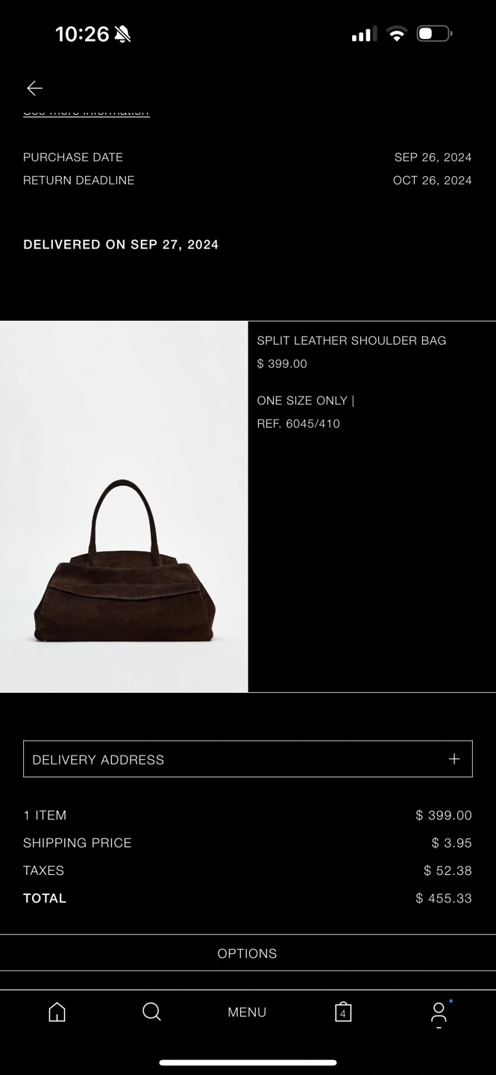Tap the REF. 6045/410 reference text

[298, 423]
